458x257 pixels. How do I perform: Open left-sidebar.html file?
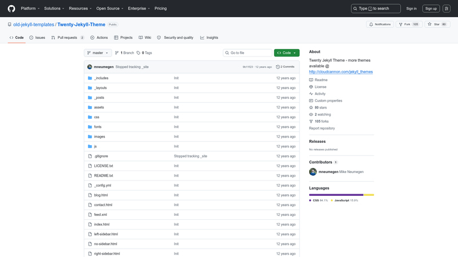(106, 234)
